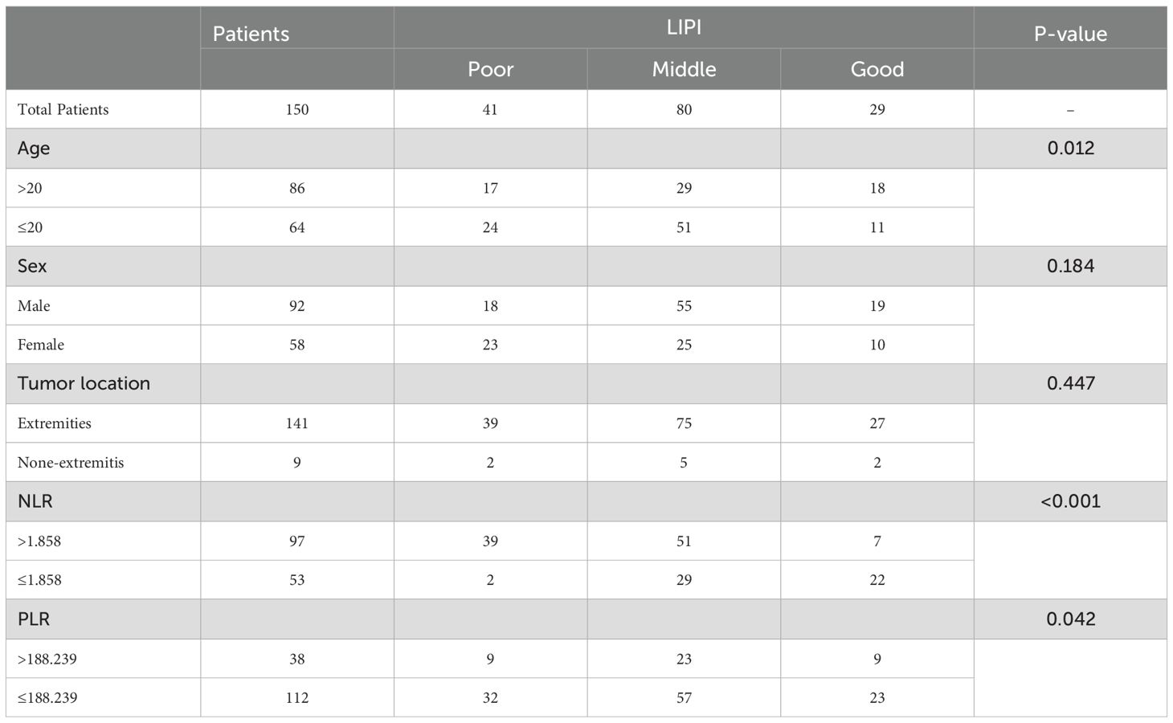Select the total patients value 150
Image resolution: width=1173 pixels, height=723 pixels.
297,109
